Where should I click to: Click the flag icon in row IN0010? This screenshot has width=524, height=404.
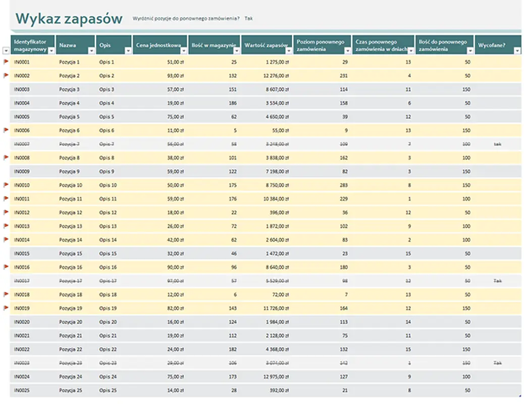6,185
